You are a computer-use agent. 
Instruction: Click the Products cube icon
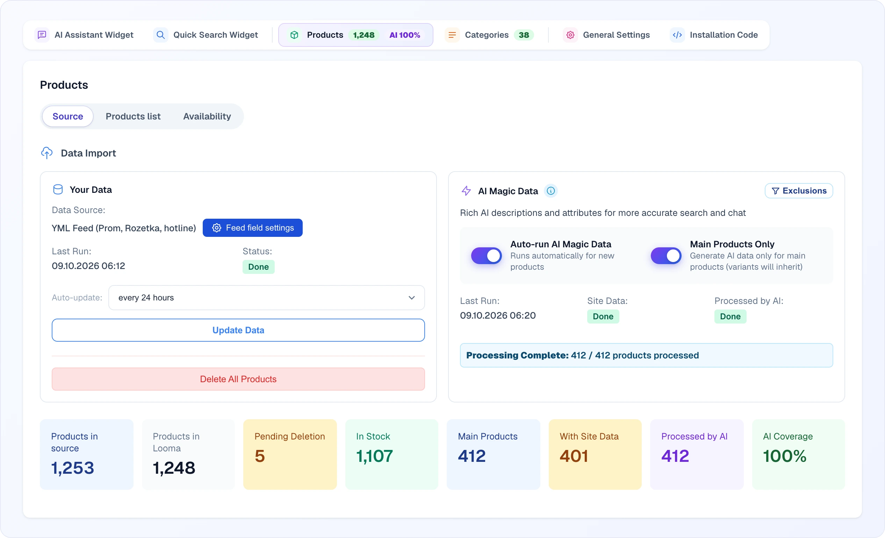click(x=294, y=35)
